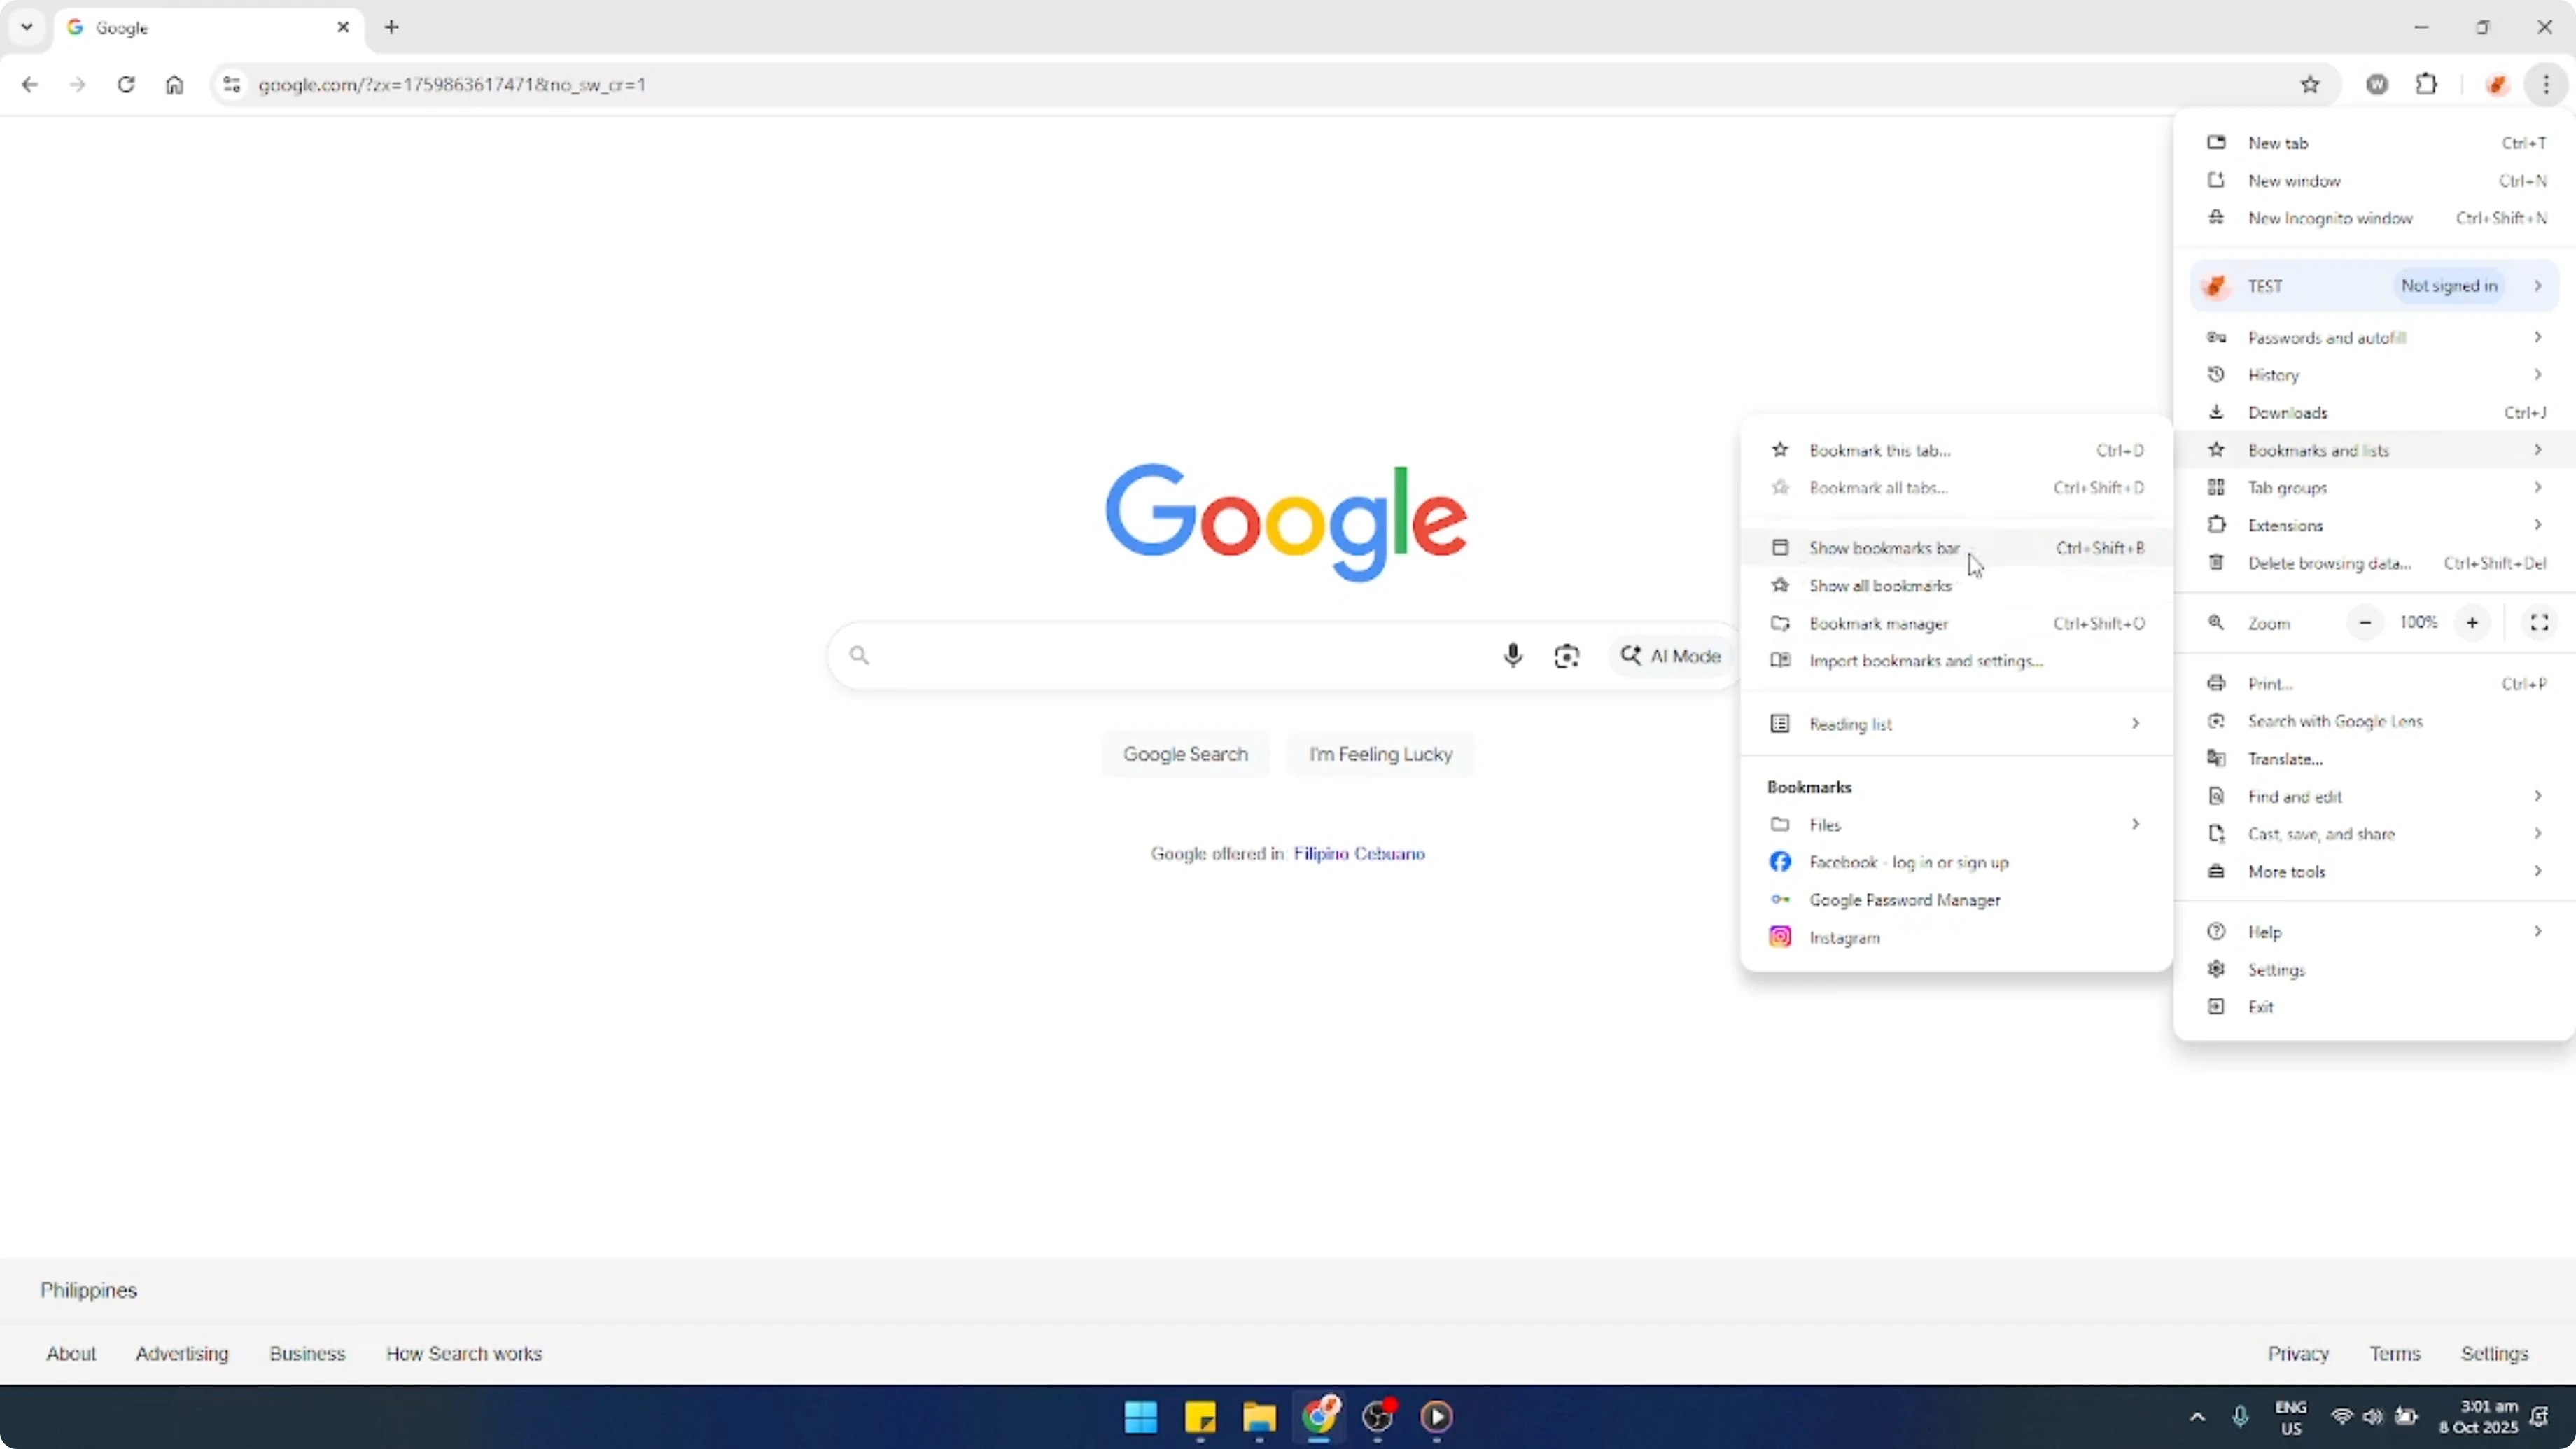Reload the current page
The width and height of the screenshot is (2576, 1449).
click(126, 85)
